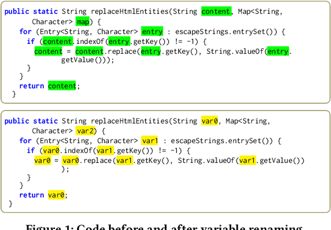Screen dimensions: 331x230
Task: Click yellow 'var0' before indexOf call
Action: coord(51,150)
